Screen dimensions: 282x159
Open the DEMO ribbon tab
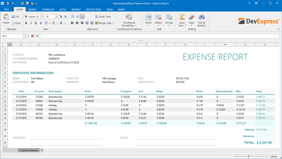(x=121, y=10)
